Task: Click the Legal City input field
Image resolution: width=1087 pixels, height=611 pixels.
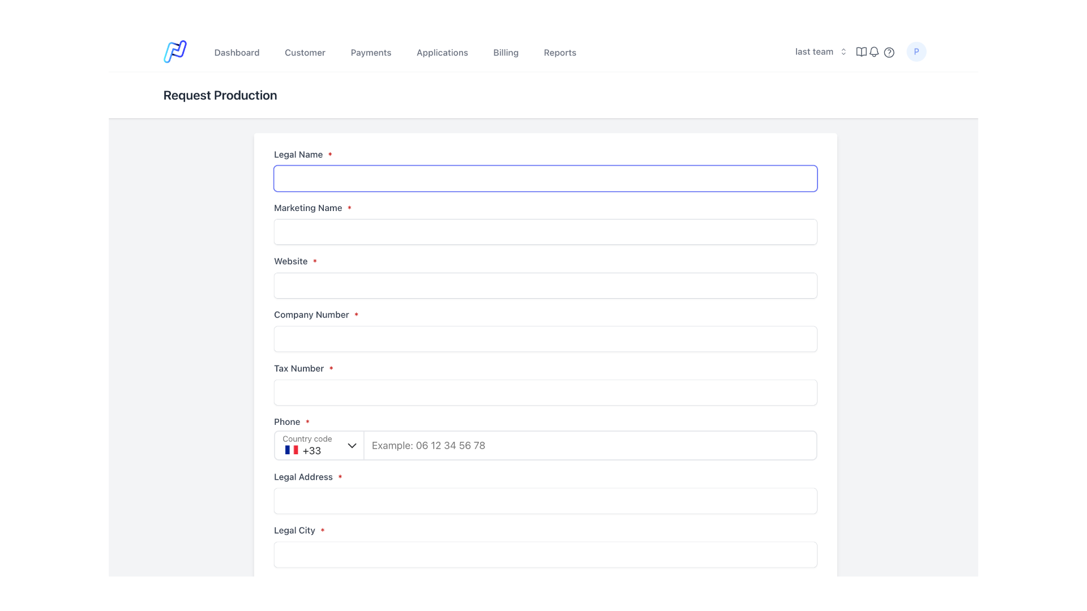Action: coord(545,554)
